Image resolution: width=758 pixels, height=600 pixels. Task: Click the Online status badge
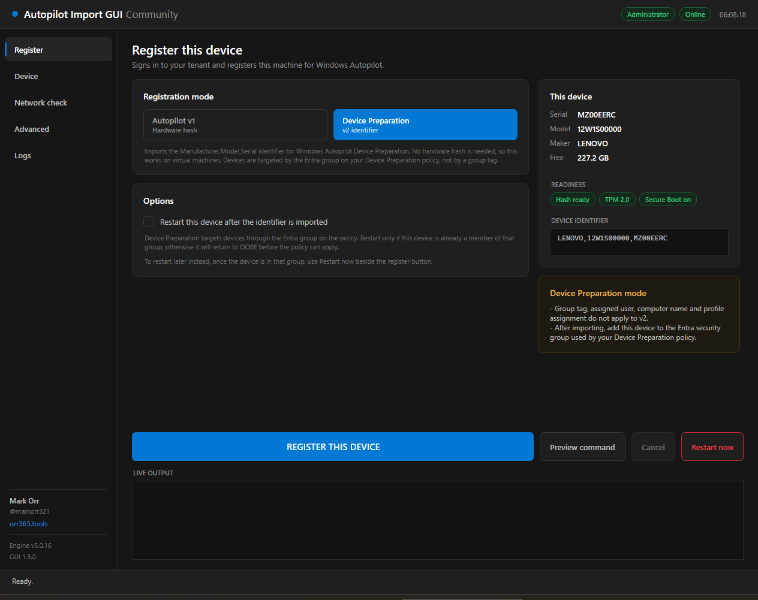coord(695,14)
